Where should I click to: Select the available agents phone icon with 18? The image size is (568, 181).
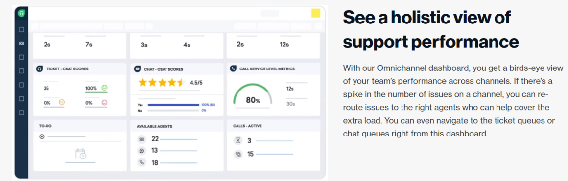pos(142,162)
